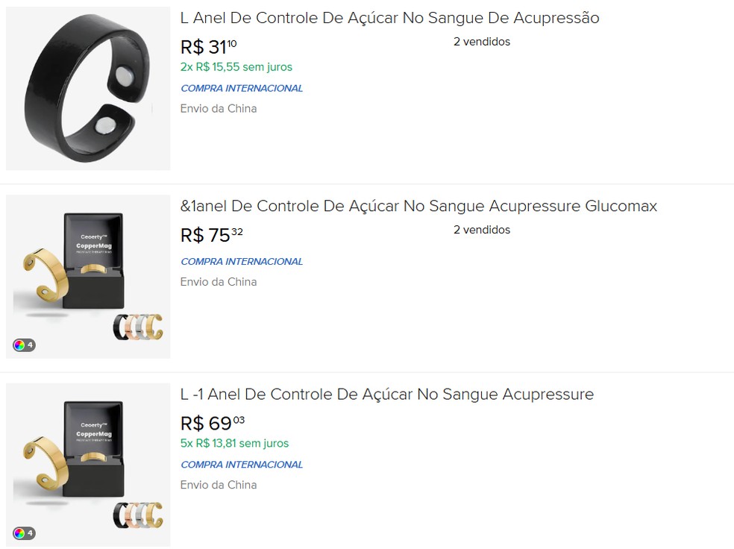Click '2 vendidos' on the Glucomax listing

point(482,230)
